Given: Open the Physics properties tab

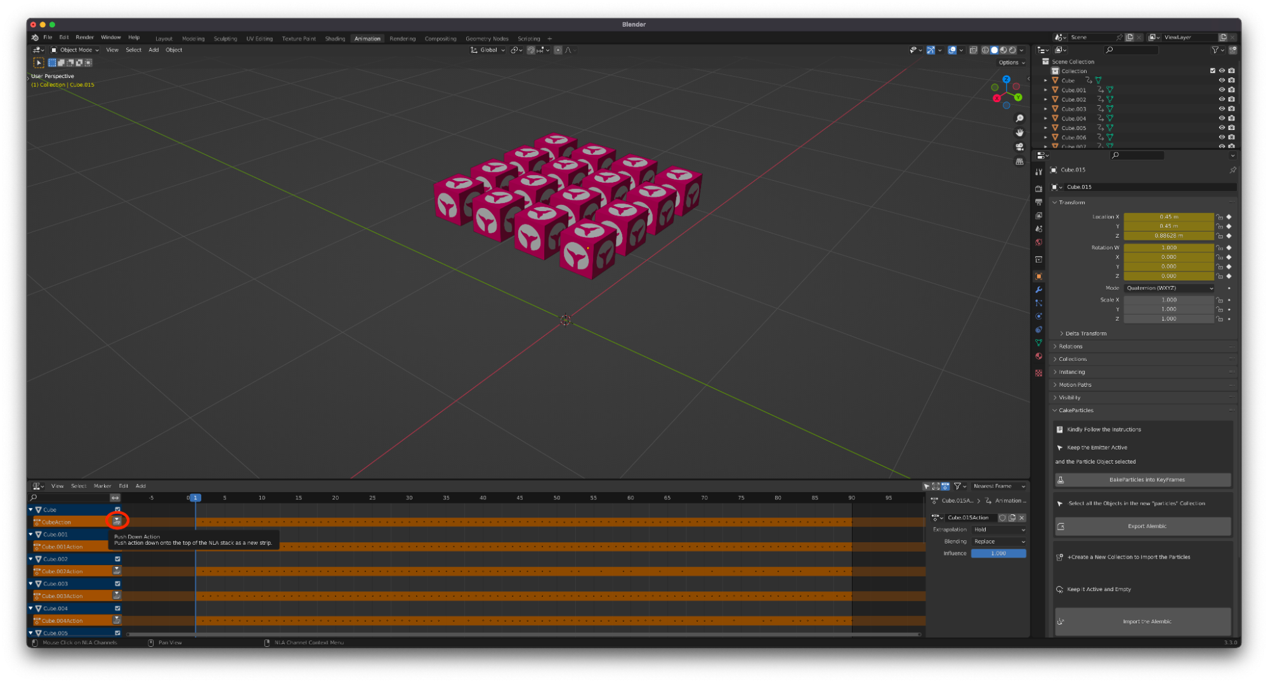Looking at the screenshot, I should point(1038,316).
